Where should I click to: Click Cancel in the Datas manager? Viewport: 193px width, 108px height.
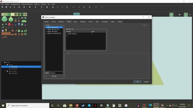tap(146, 82)
